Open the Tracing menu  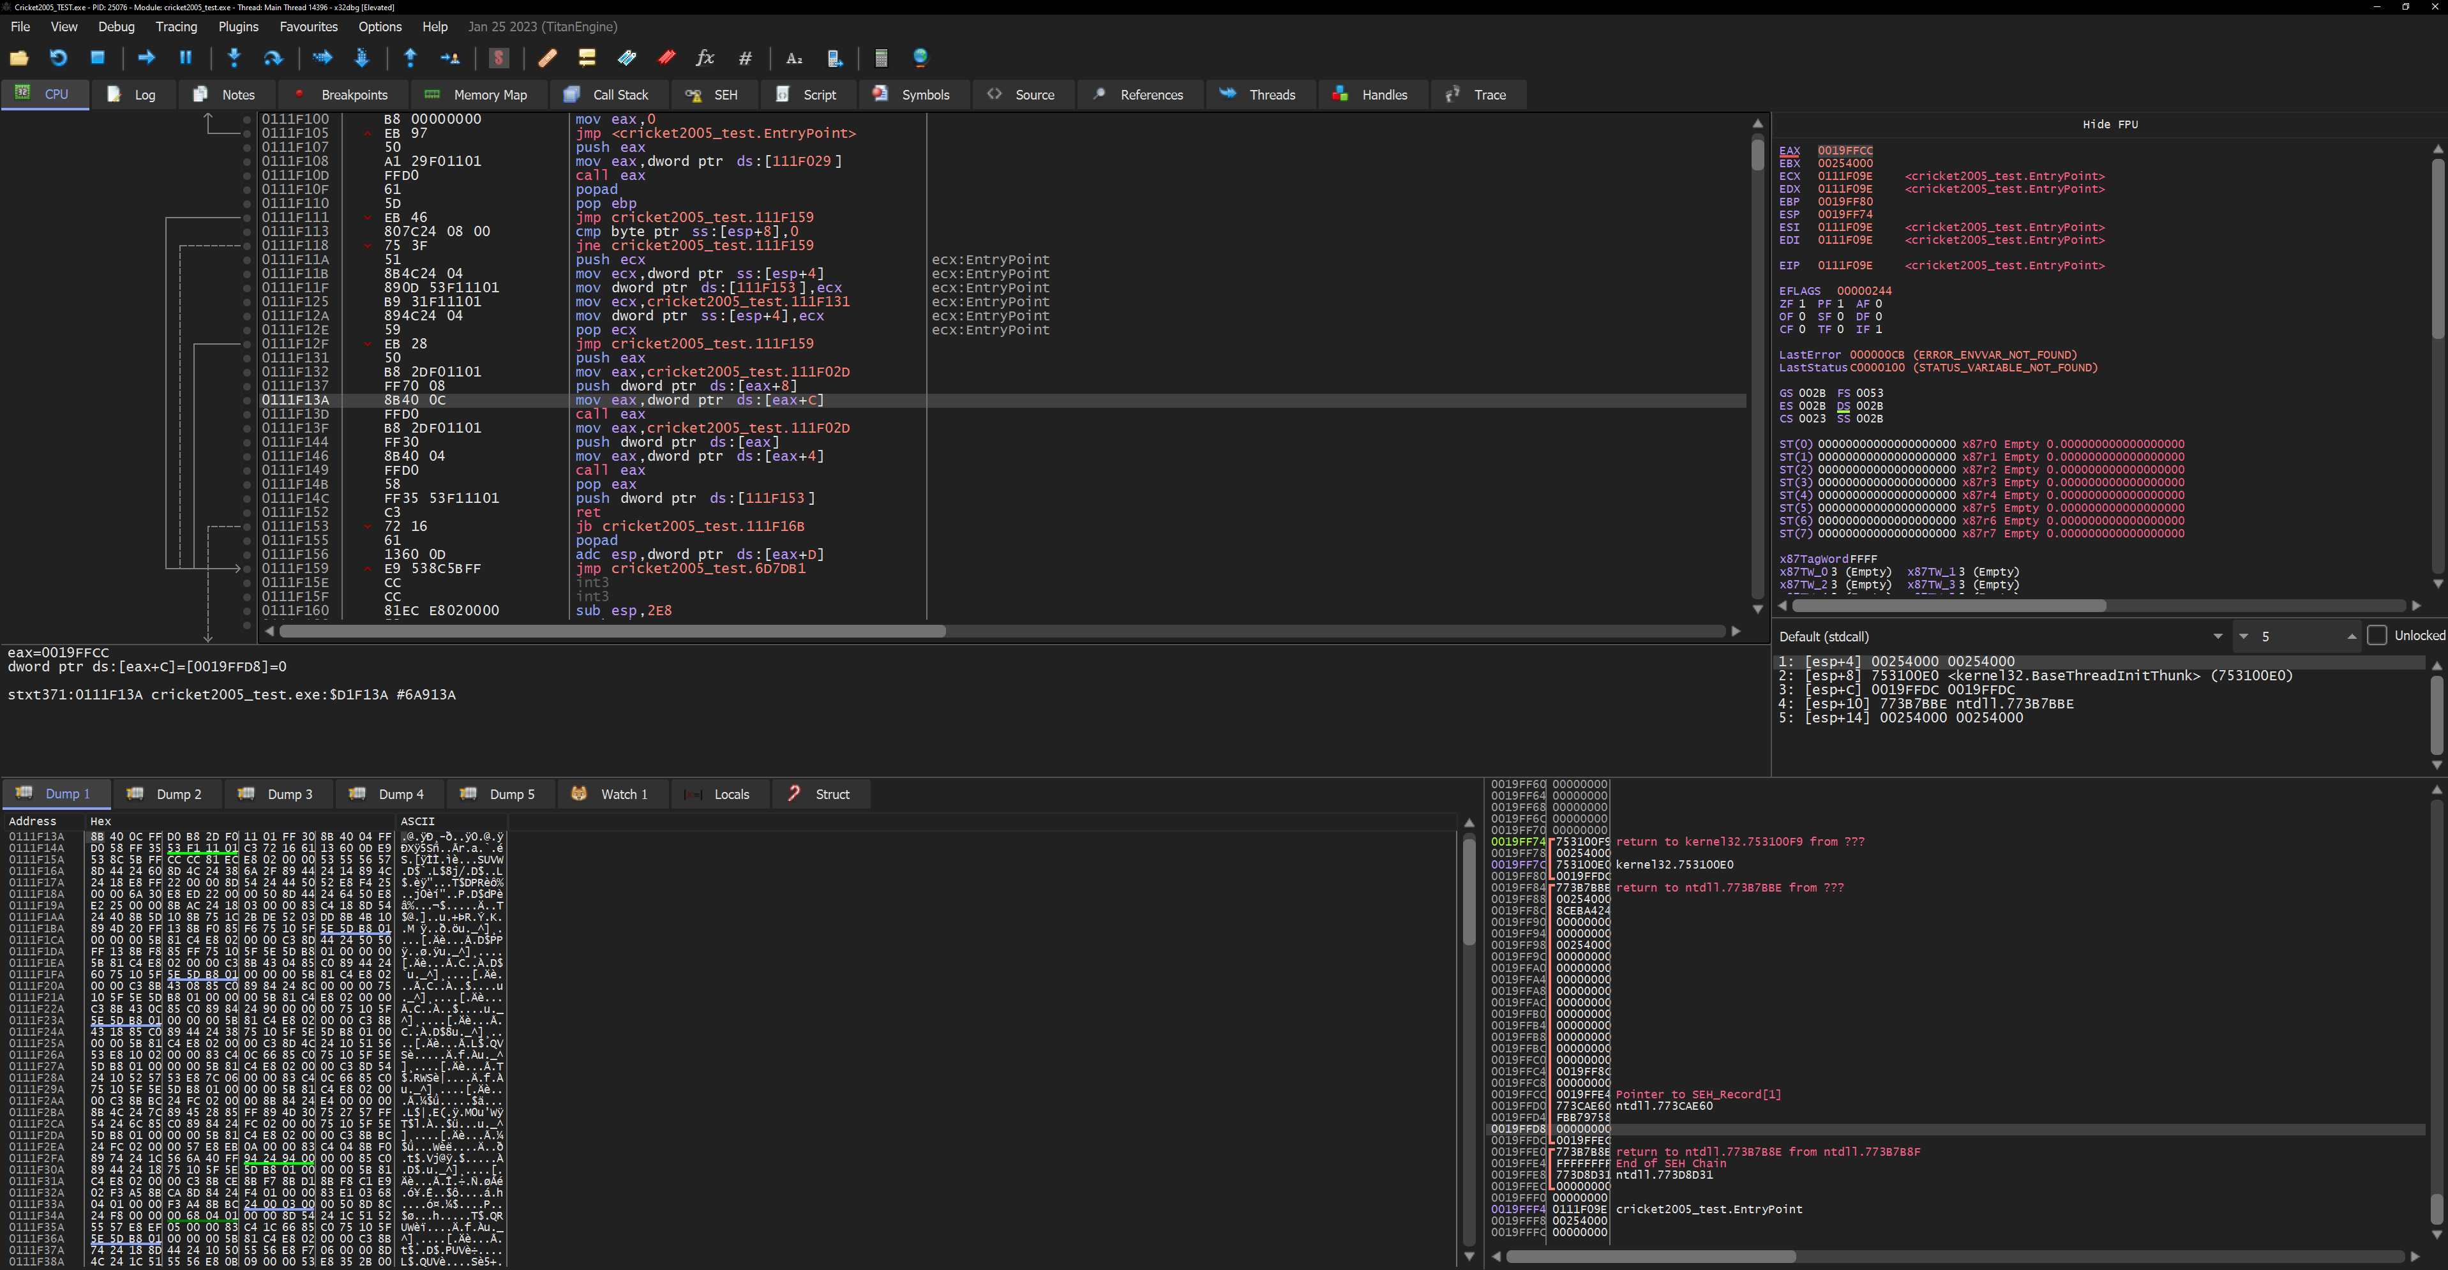(177, 27)
